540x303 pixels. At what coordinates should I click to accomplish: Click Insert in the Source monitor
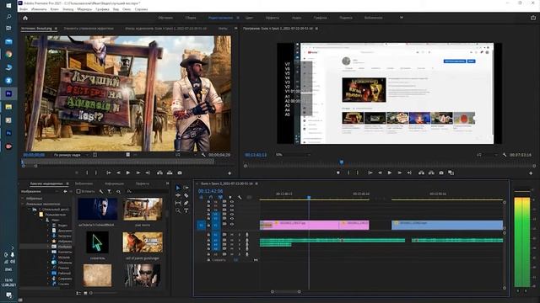159,173
